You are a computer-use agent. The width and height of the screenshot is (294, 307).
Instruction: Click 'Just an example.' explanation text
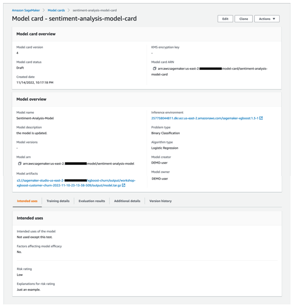[x=28, y=290]
